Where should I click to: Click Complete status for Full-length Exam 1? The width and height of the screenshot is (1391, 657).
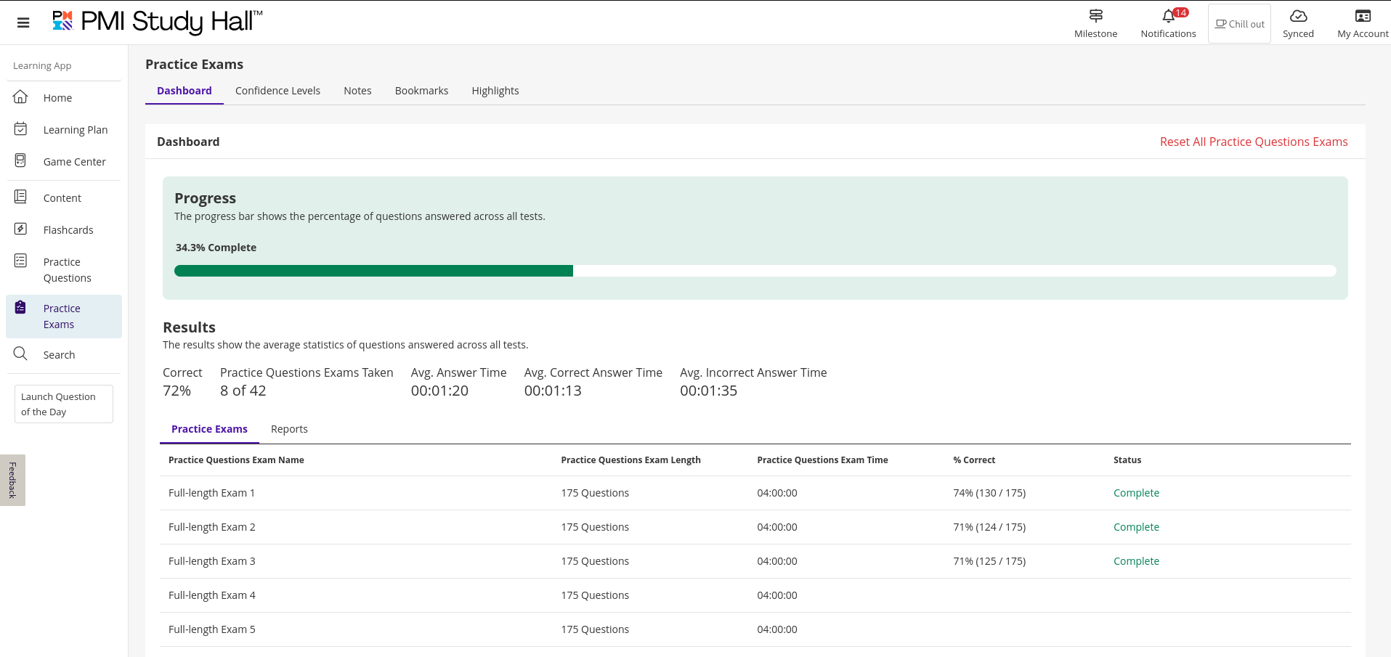[1136, 493]
